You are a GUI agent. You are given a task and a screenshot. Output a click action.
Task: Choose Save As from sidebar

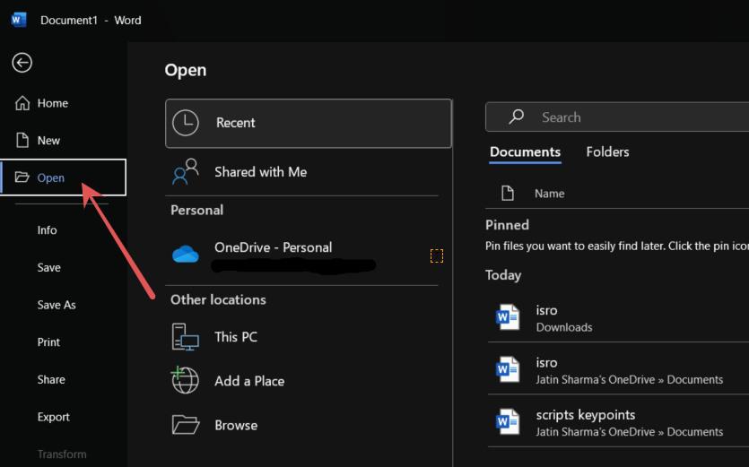[x=57, y=305]
